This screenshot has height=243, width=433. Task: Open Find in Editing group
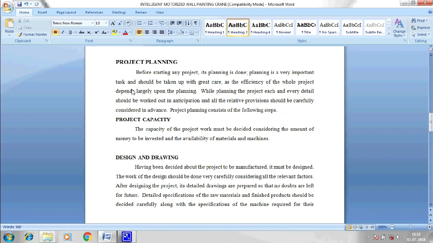(419, 21)
